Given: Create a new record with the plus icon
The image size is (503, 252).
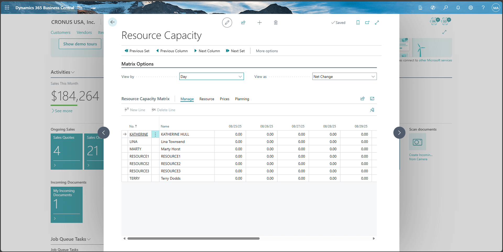Looking at the screenshot, I should coord(259,23).
